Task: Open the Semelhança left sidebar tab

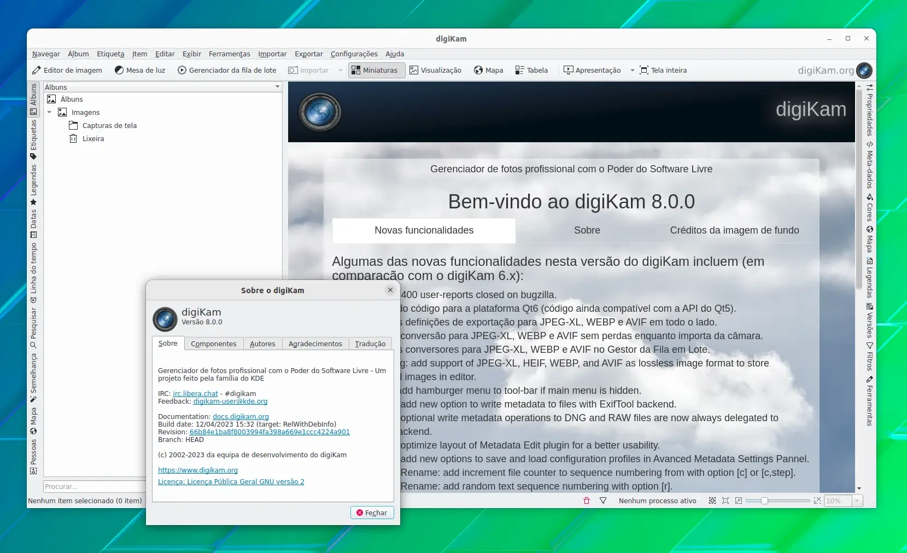Action: point(33,378)
